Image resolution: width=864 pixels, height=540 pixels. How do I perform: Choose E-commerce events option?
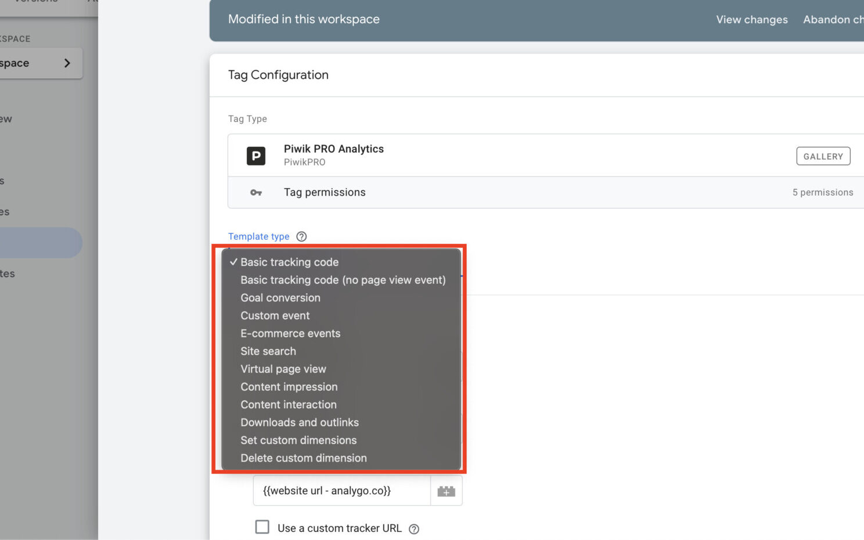[x=290, y=333]
